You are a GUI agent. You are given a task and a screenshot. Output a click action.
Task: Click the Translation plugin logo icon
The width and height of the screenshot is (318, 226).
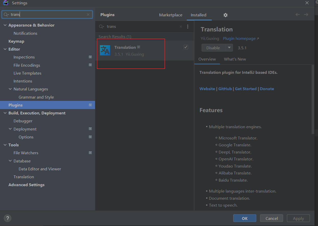105,51
